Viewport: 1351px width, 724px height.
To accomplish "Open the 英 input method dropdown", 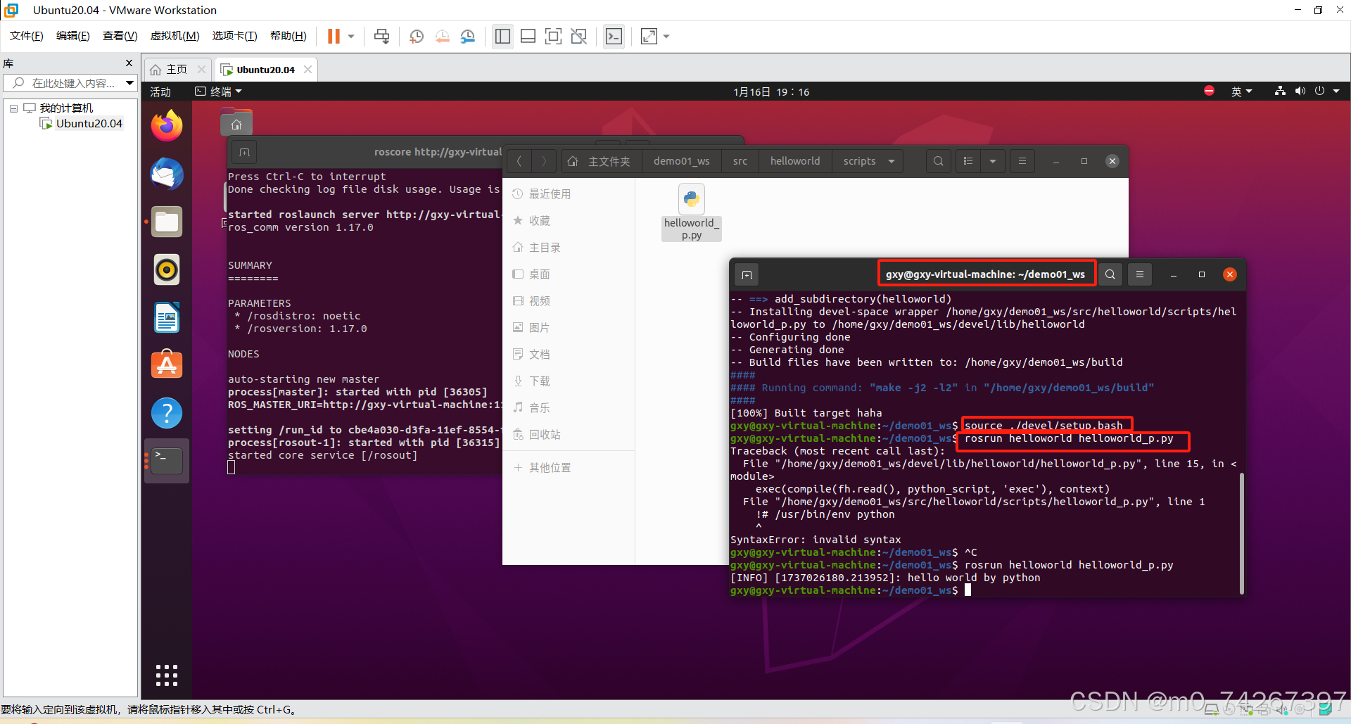I will coord(1241,91).
